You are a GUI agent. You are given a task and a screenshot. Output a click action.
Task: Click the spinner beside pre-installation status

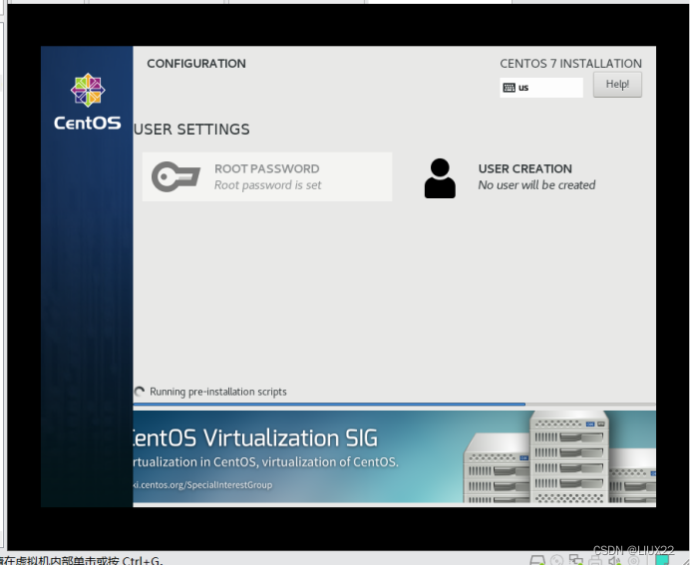pos(139,392)
